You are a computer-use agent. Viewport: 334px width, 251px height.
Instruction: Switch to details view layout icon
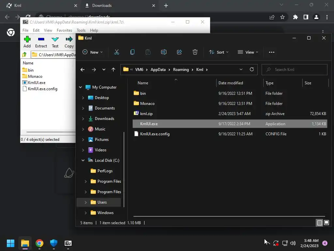click(320, 223)
